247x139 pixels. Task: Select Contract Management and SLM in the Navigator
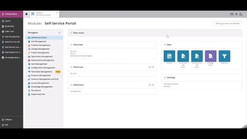click(45, 79)
